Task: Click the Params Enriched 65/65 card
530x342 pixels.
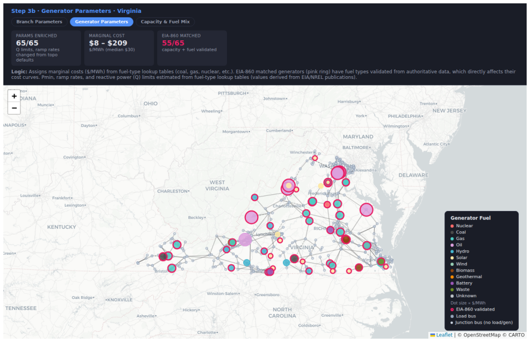Action: [46, 48]
